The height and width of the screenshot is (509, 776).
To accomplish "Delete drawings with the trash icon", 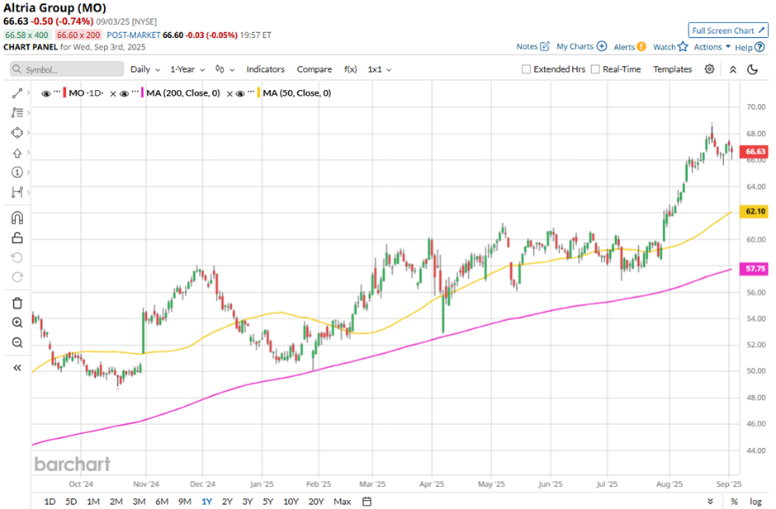I will [17, 303].
